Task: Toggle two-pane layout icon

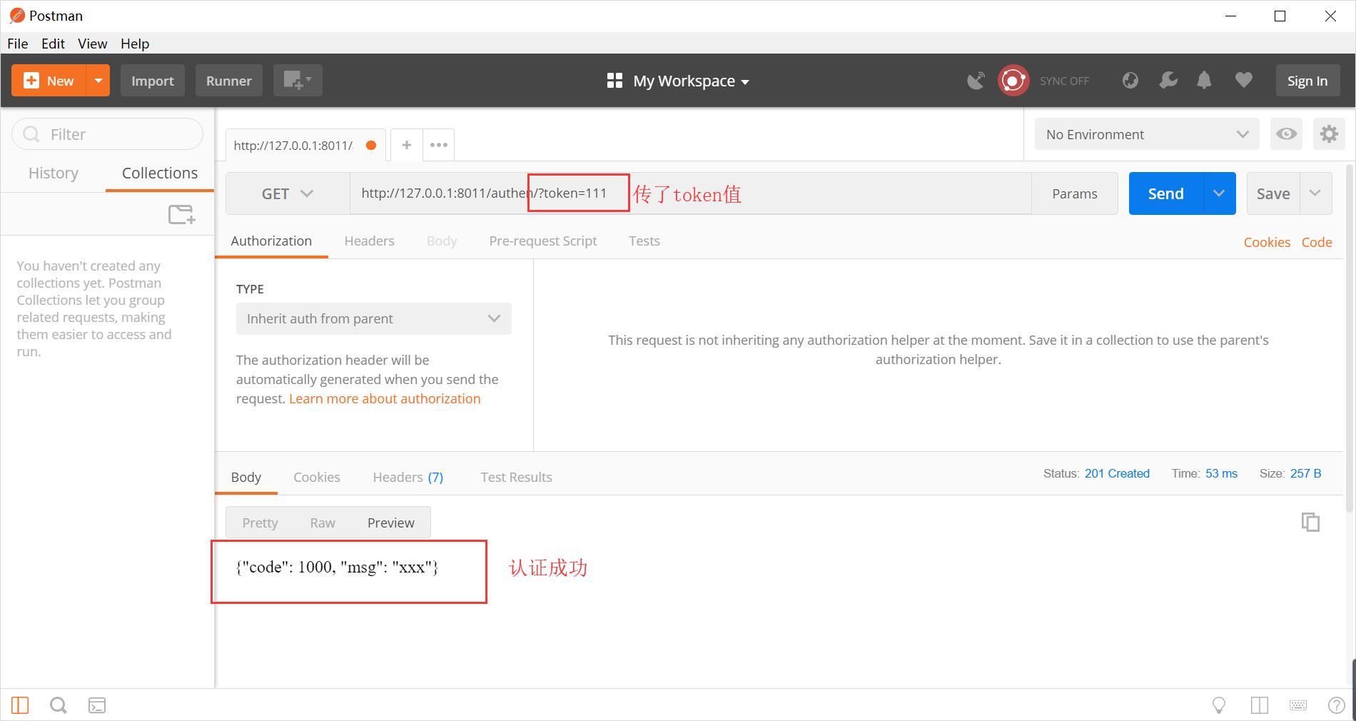Action: pos(1260,705)
